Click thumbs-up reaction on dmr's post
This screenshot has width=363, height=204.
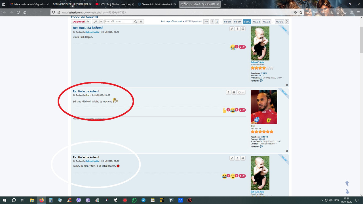225,110
